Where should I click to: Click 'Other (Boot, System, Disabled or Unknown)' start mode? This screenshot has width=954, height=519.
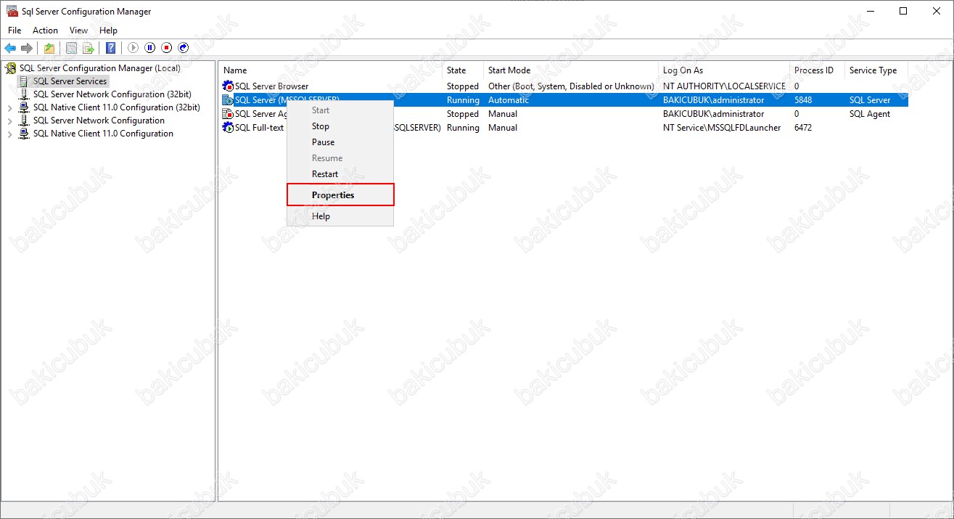571,86
